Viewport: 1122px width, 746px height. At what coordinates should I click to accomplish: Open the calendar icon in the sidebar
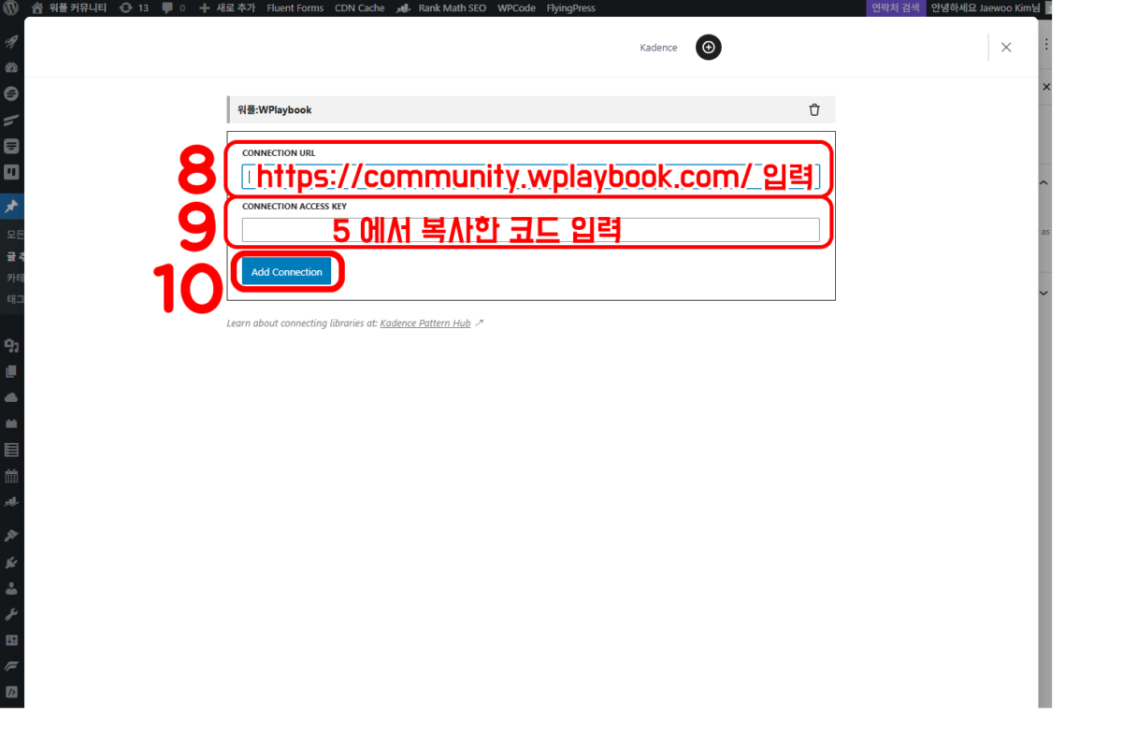pyautogui.click(x=11, y=476)
